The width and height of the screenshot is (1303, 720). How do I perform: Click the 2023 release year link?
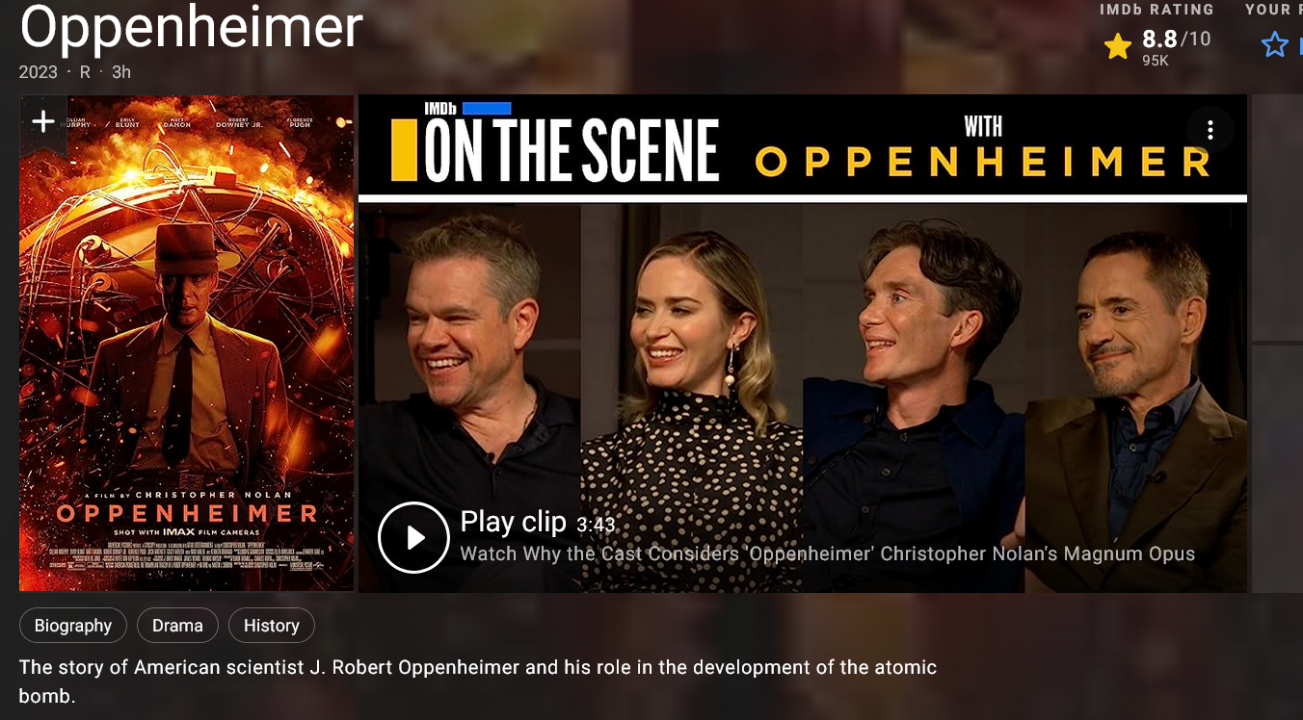click(x=39, y=72)
